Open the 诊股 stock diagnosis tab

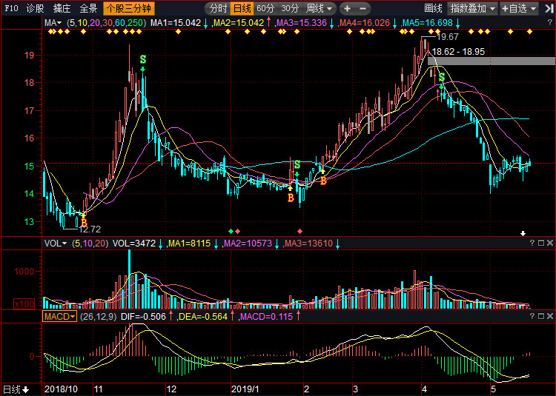click(35, 9)
